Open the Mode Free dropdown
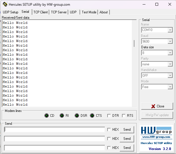Viewport: 176px width, 154px height. pyautogui.click(x=170, y=87)
